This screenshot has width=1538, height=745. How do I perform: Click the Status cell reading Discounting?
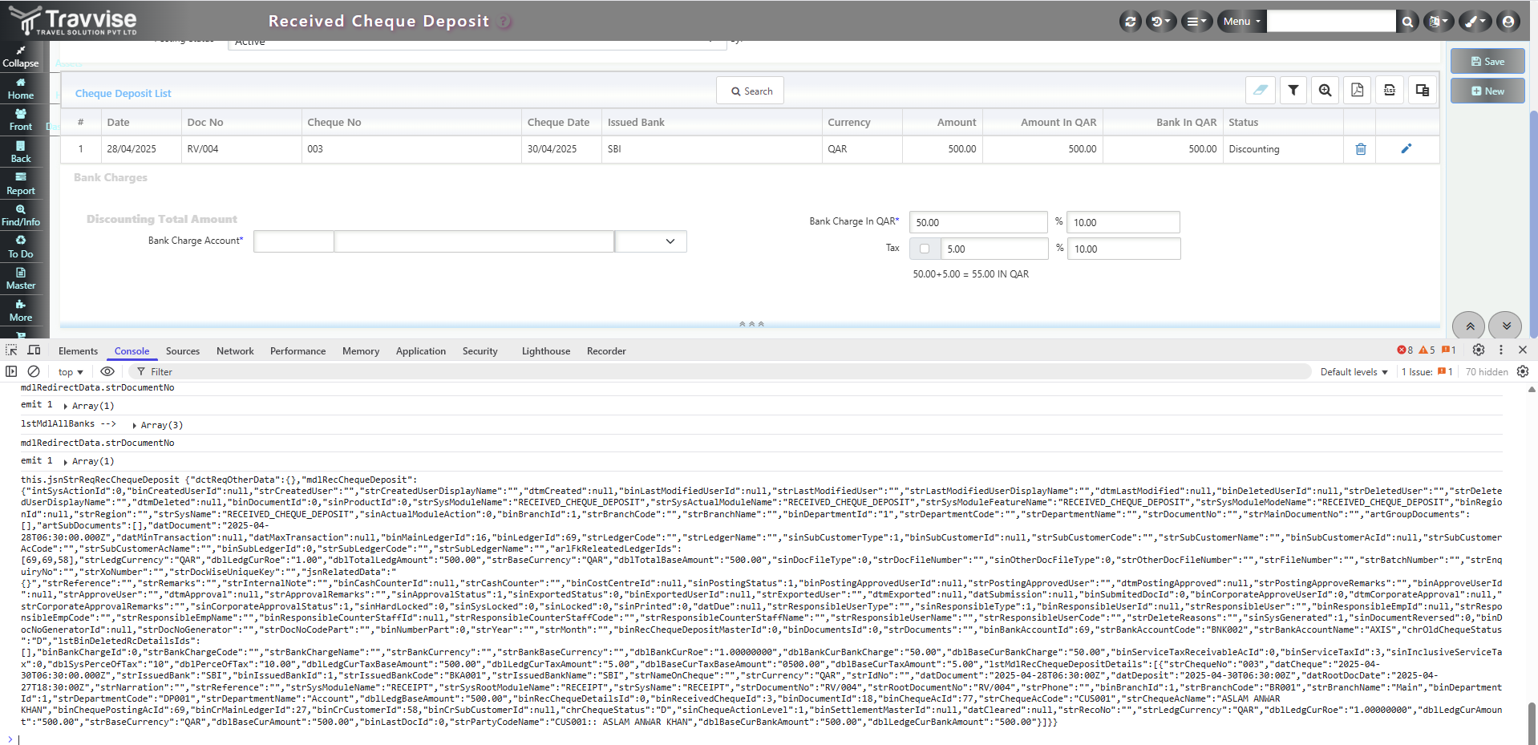click(x=1283, y=149)
